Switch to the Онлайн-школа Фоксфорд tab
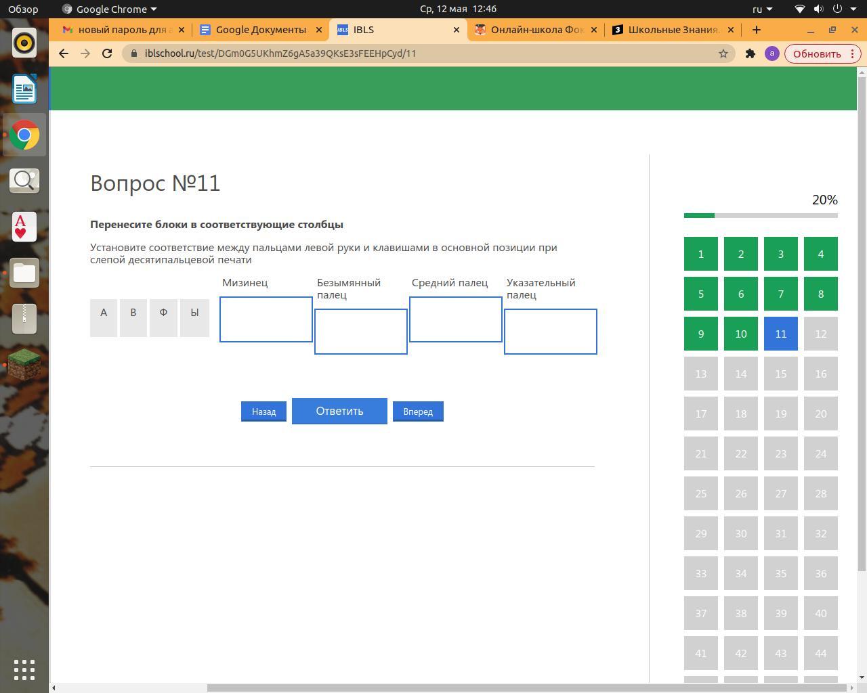The image size is (867, 693). coord(535,30)
